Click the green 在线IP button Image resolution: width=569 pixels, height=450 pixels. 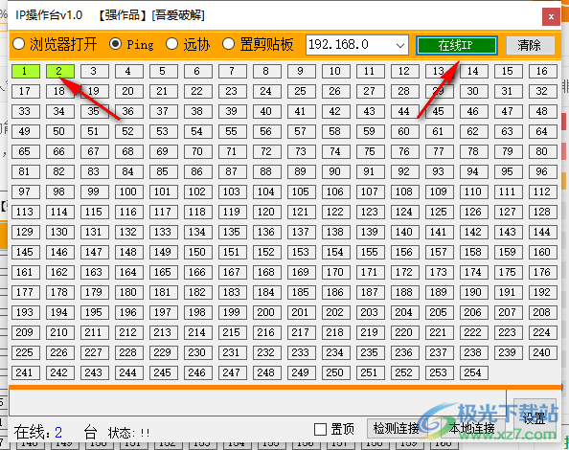(457, 45)
